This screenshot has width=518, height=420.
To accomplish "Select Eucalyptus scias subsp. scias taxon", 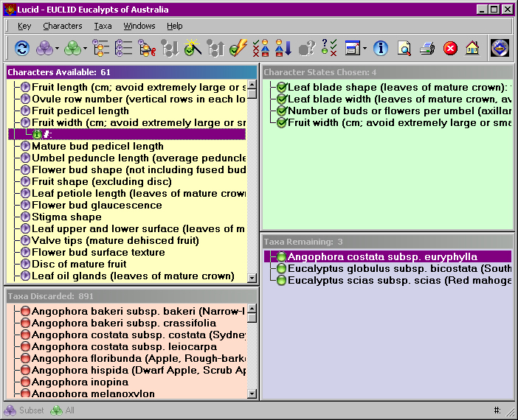I will point(399,281).
